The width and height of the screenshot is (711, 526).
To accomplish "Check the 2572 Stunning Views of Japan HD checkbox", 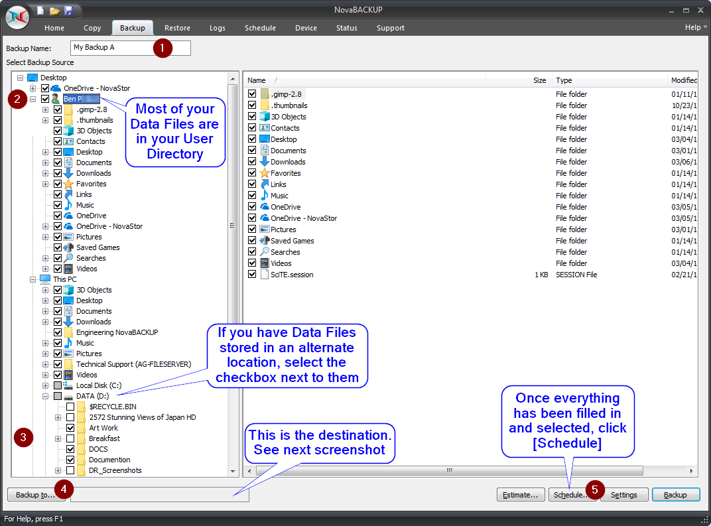I will (x=70, y=417).
